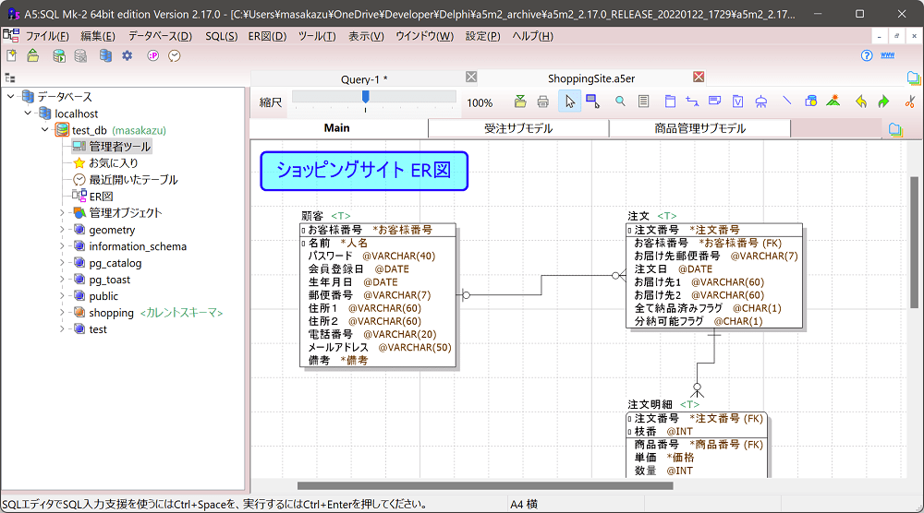Select 最近開いたテーブル item

tap(133, 179)
